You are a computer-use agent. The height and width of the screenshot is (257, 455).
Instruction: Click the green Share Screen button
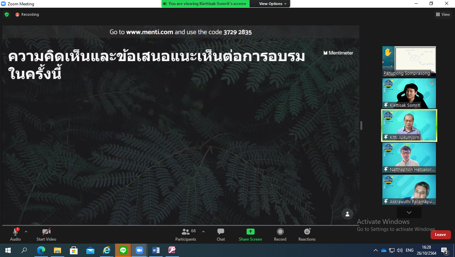tap(250, 234)
